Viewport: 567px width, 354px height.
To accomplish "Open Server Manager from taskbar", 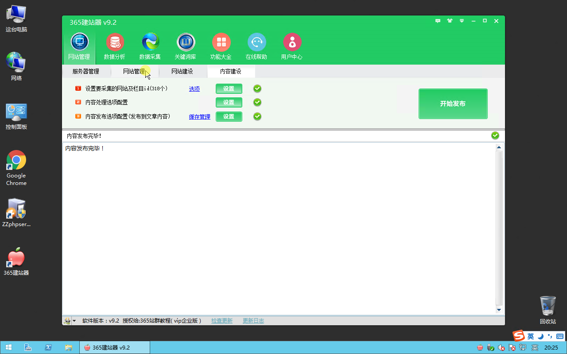I will point(27,347).
